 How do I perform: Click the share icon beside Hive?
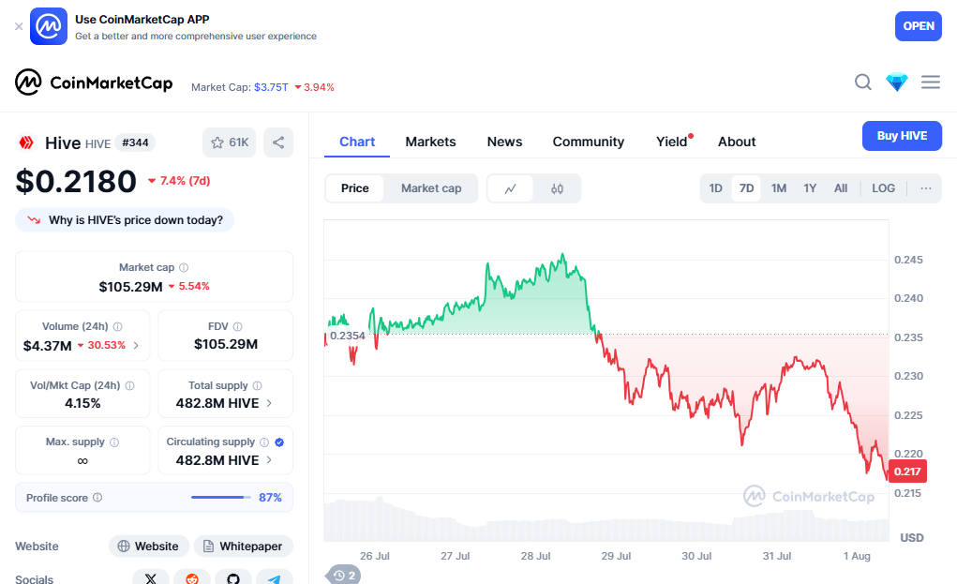[x=278, y=142]
